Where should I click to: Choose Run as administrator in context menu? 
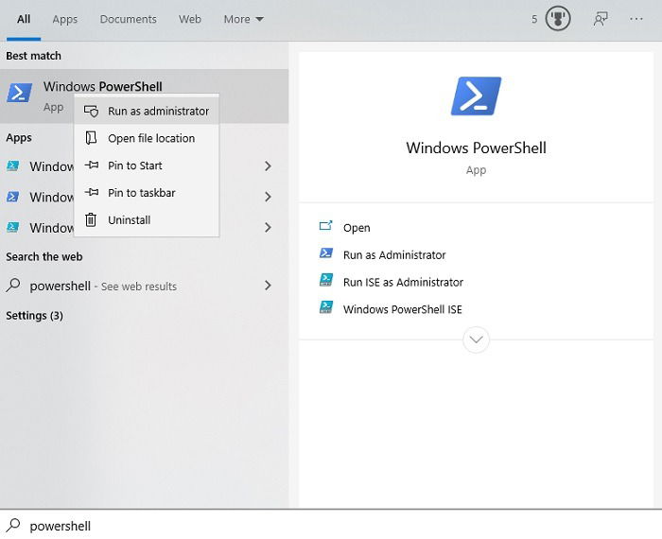point(147,111)
